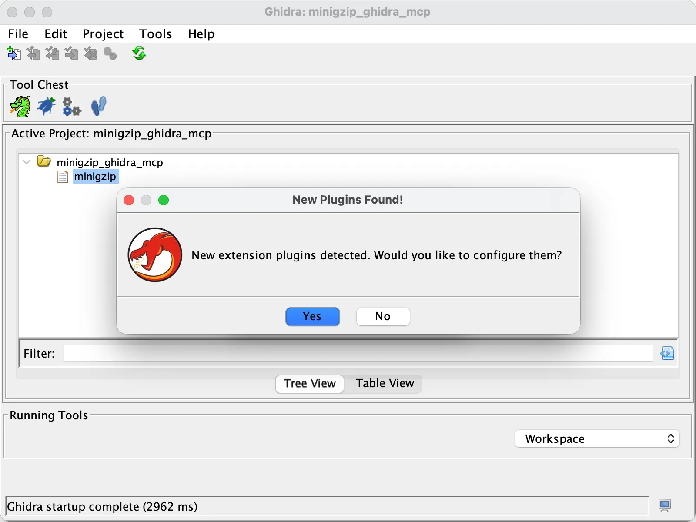Open the Workspace dropdown in Running Tools
This screenshot has height=522, width=696.
pos(597,438)
